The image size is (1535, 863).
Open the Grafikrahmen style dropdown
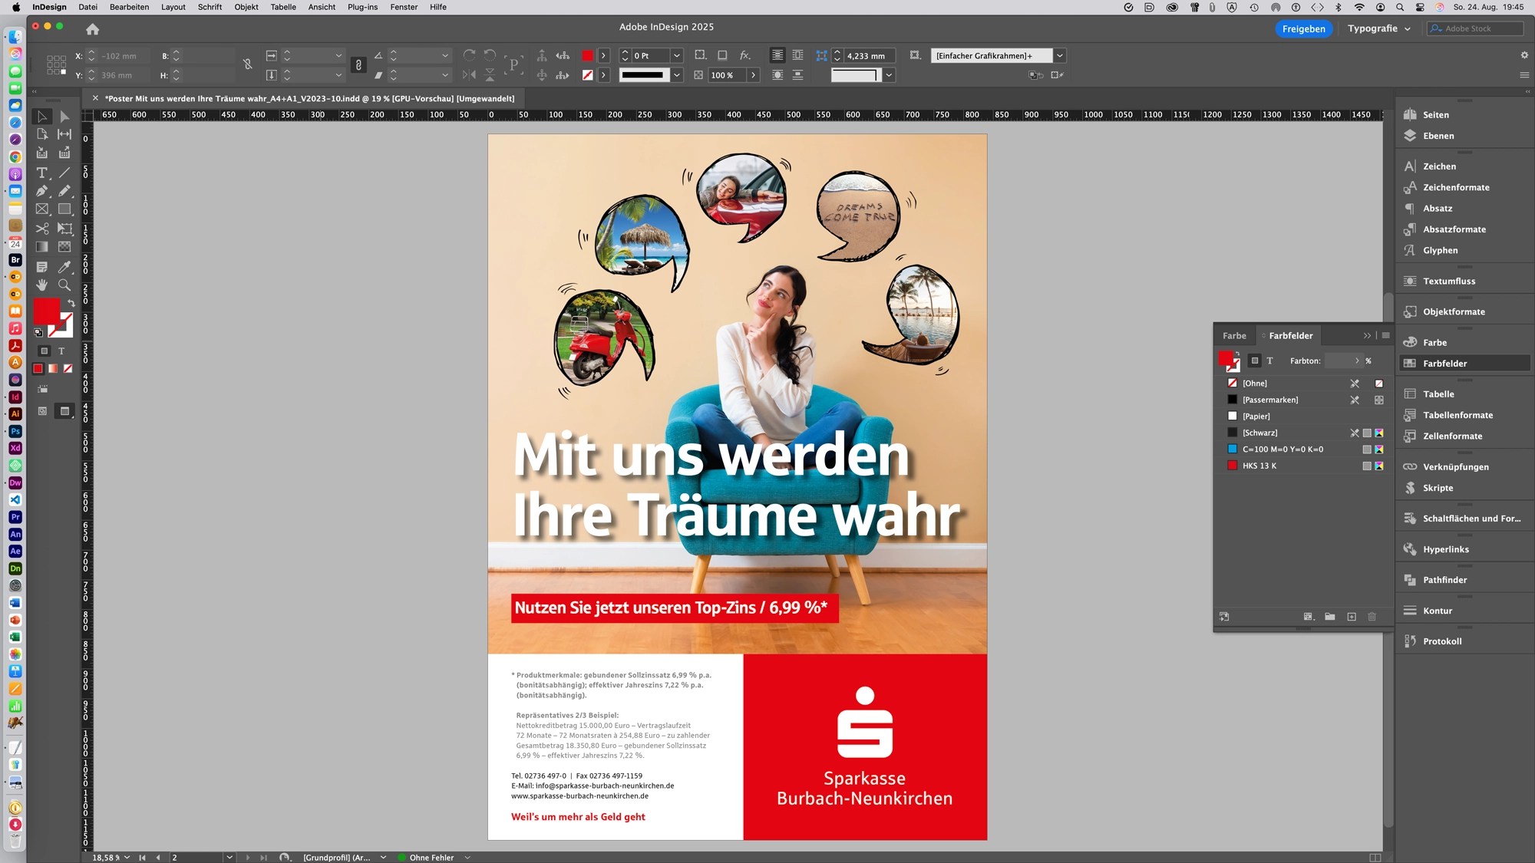coord(1060,55)
